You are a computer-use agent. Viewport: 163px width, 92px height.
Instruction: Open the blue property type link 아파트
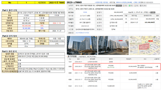[85, 12]
